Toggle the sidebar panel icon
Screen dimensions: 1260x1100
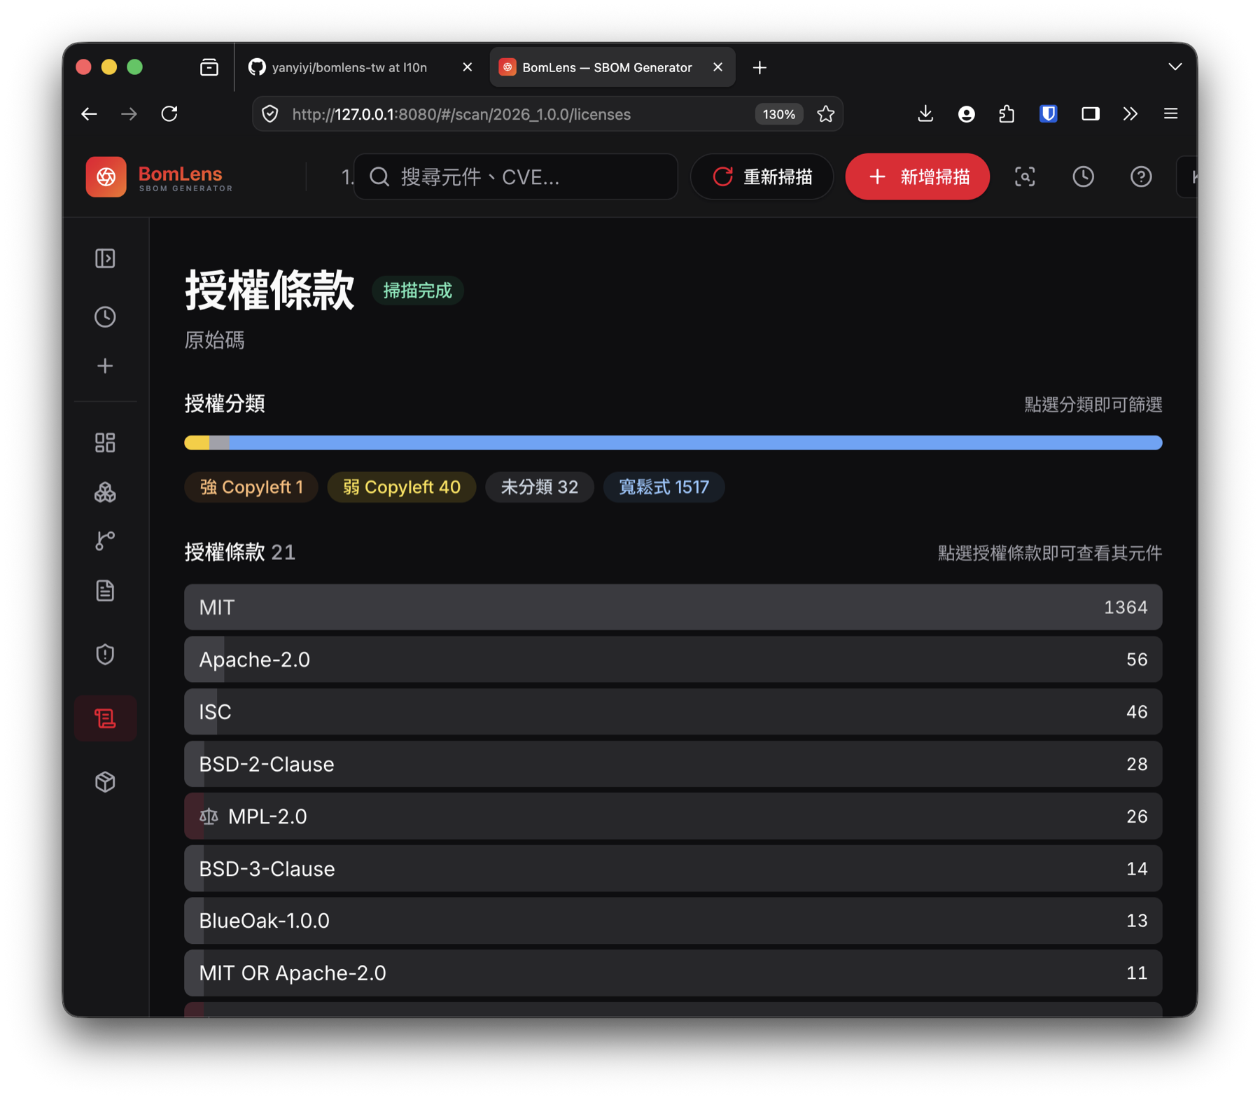tap(105, 258)
